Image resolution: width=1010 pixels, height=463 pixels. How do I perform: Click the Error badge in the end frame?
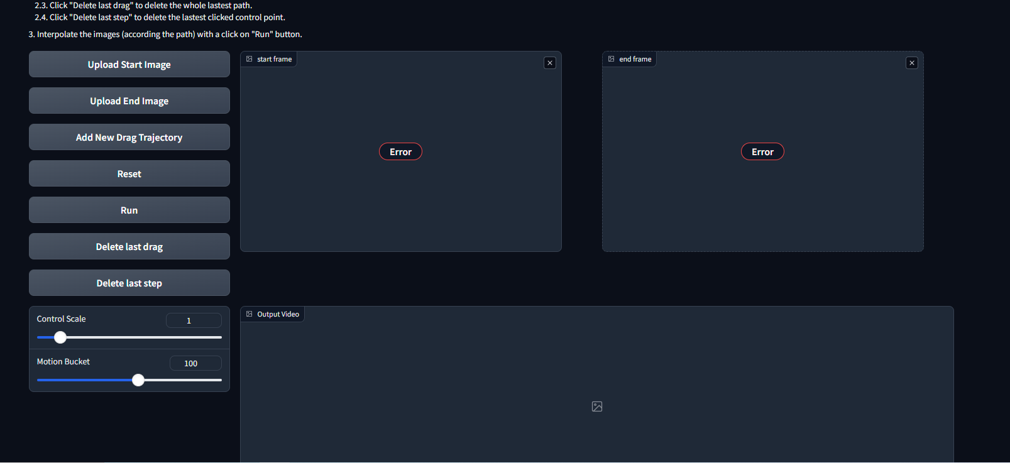click(762, 152)
